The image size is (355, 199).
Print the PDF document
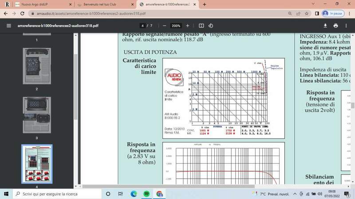[335, 26]
